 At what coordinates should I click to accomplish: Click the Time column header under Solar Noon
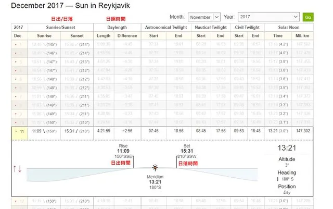click(278, 36)
